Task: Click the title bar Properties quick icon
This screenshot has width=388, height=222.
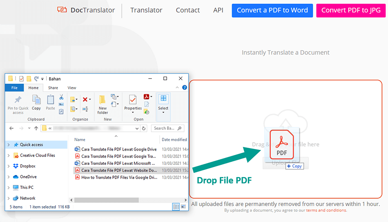Action: point(22,79)
